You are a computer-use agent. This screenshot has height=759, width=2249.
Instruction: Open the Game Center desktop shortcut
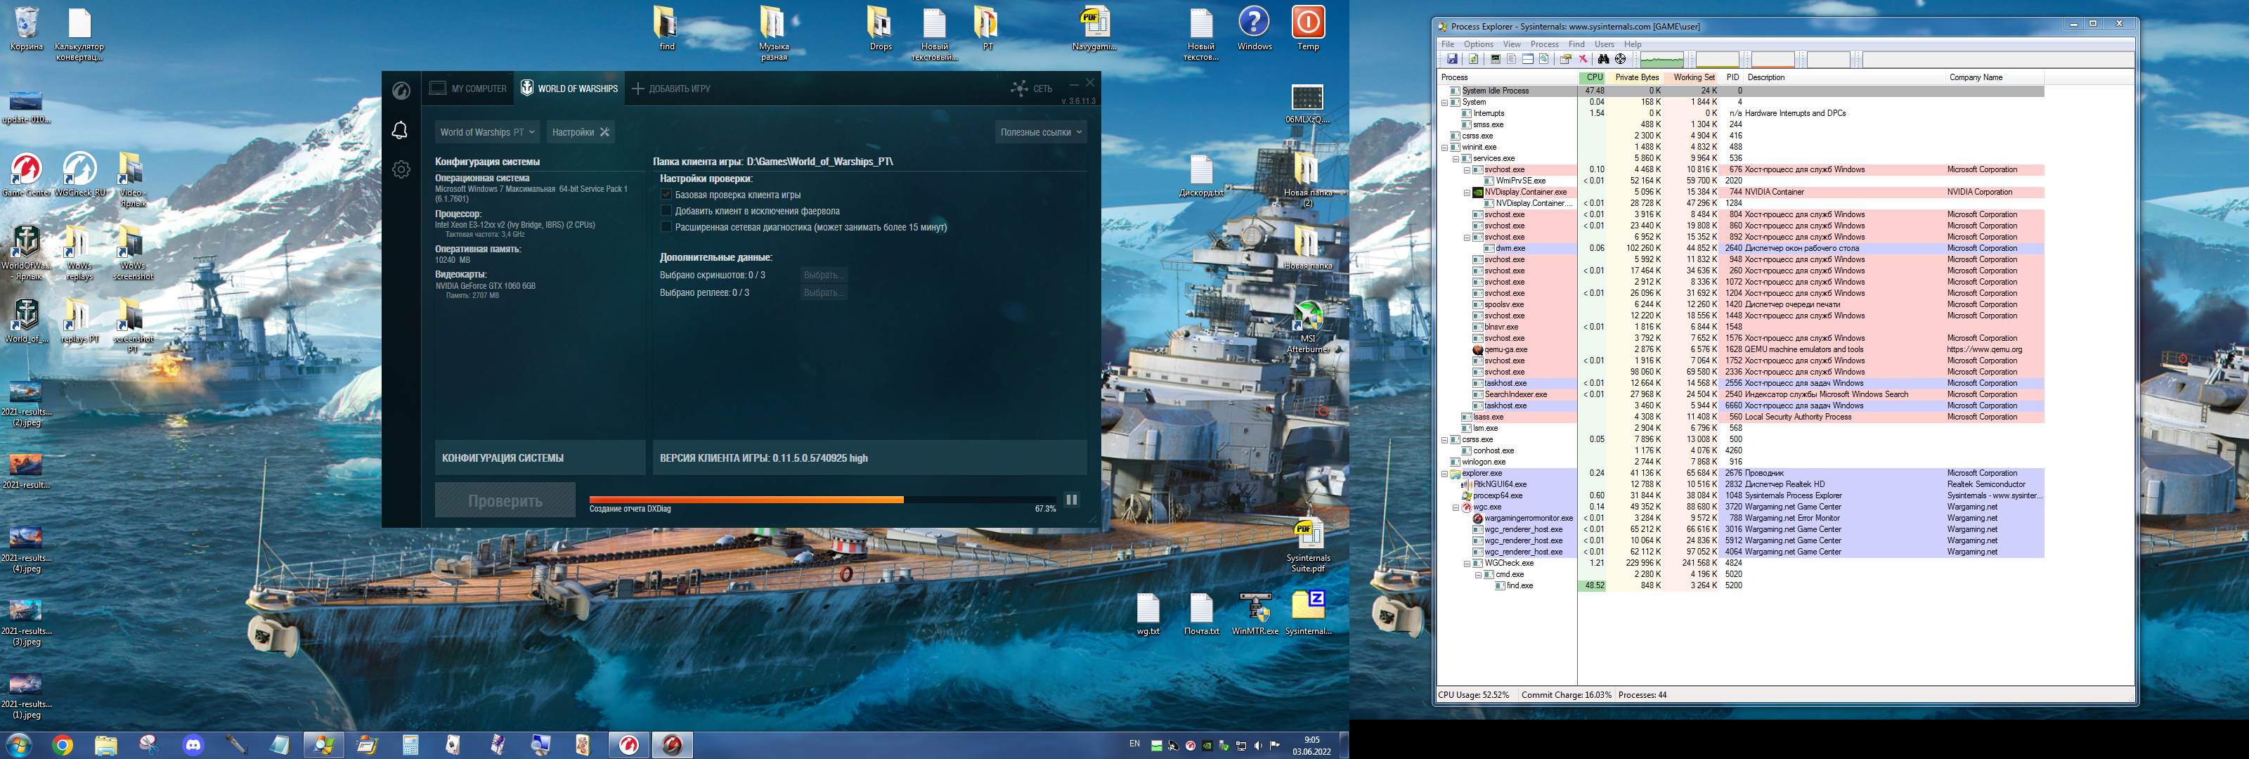pos(26,175)
